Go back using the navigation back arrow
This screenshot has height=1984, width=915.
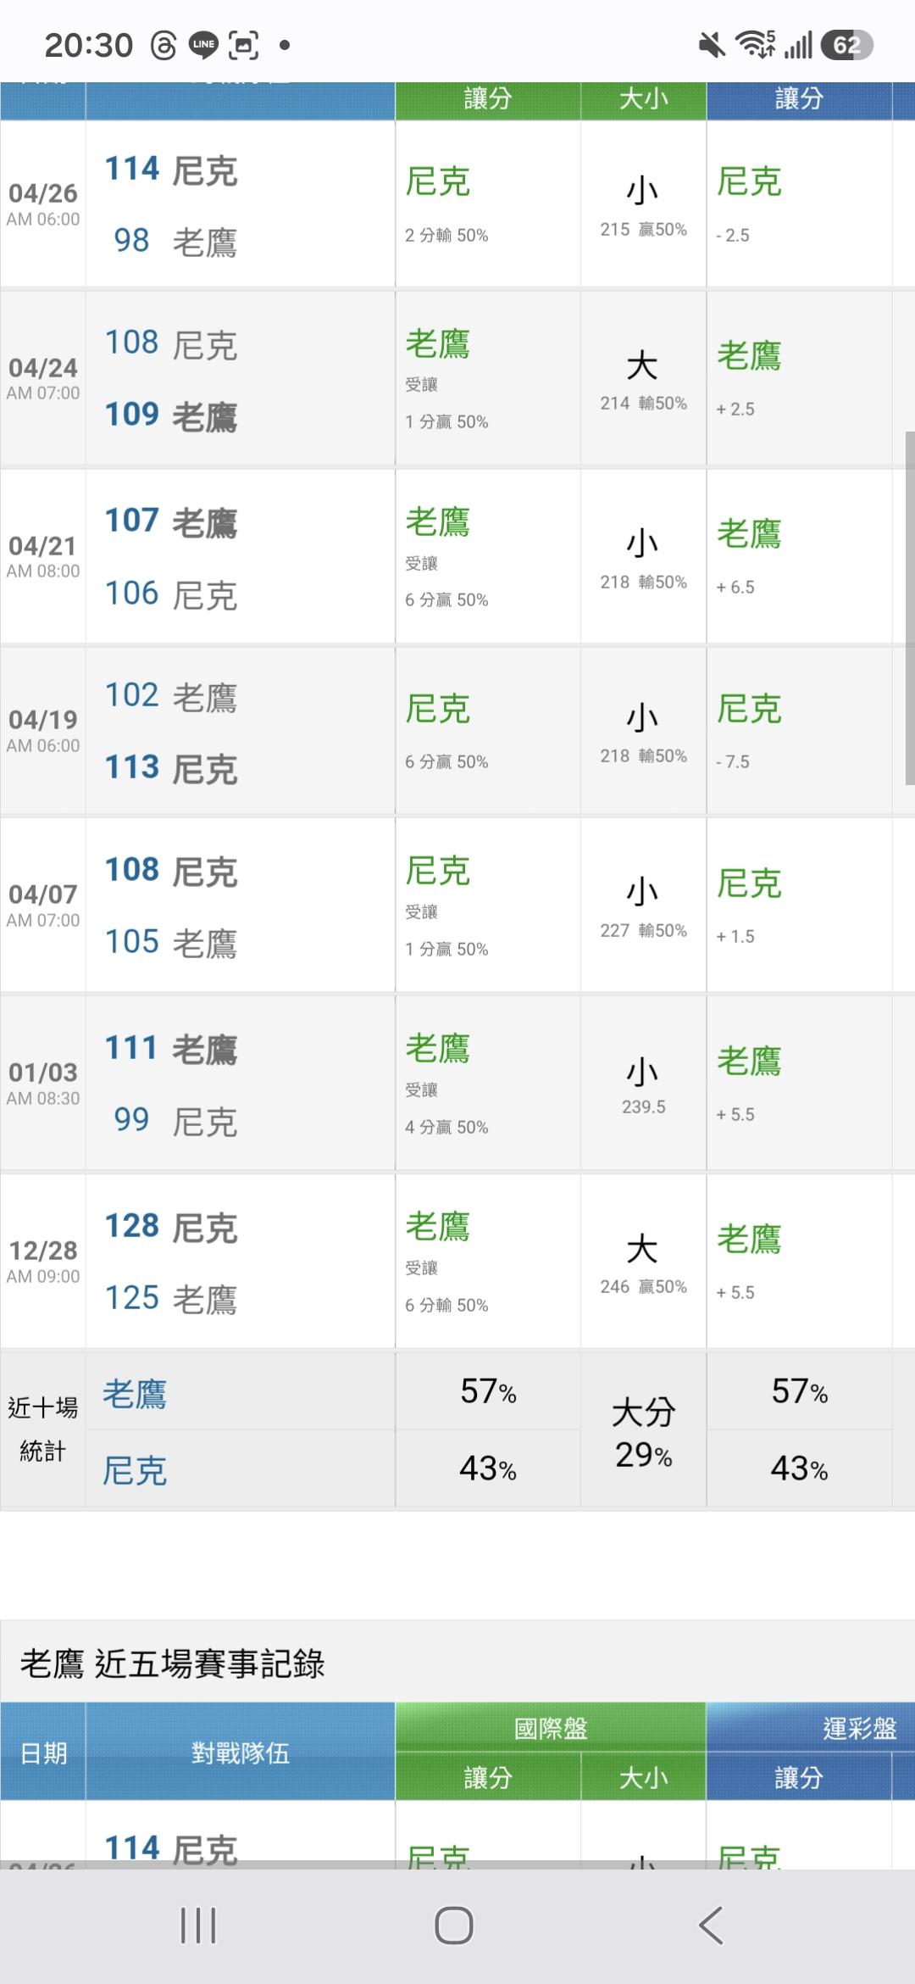[x=712, y=1925]
